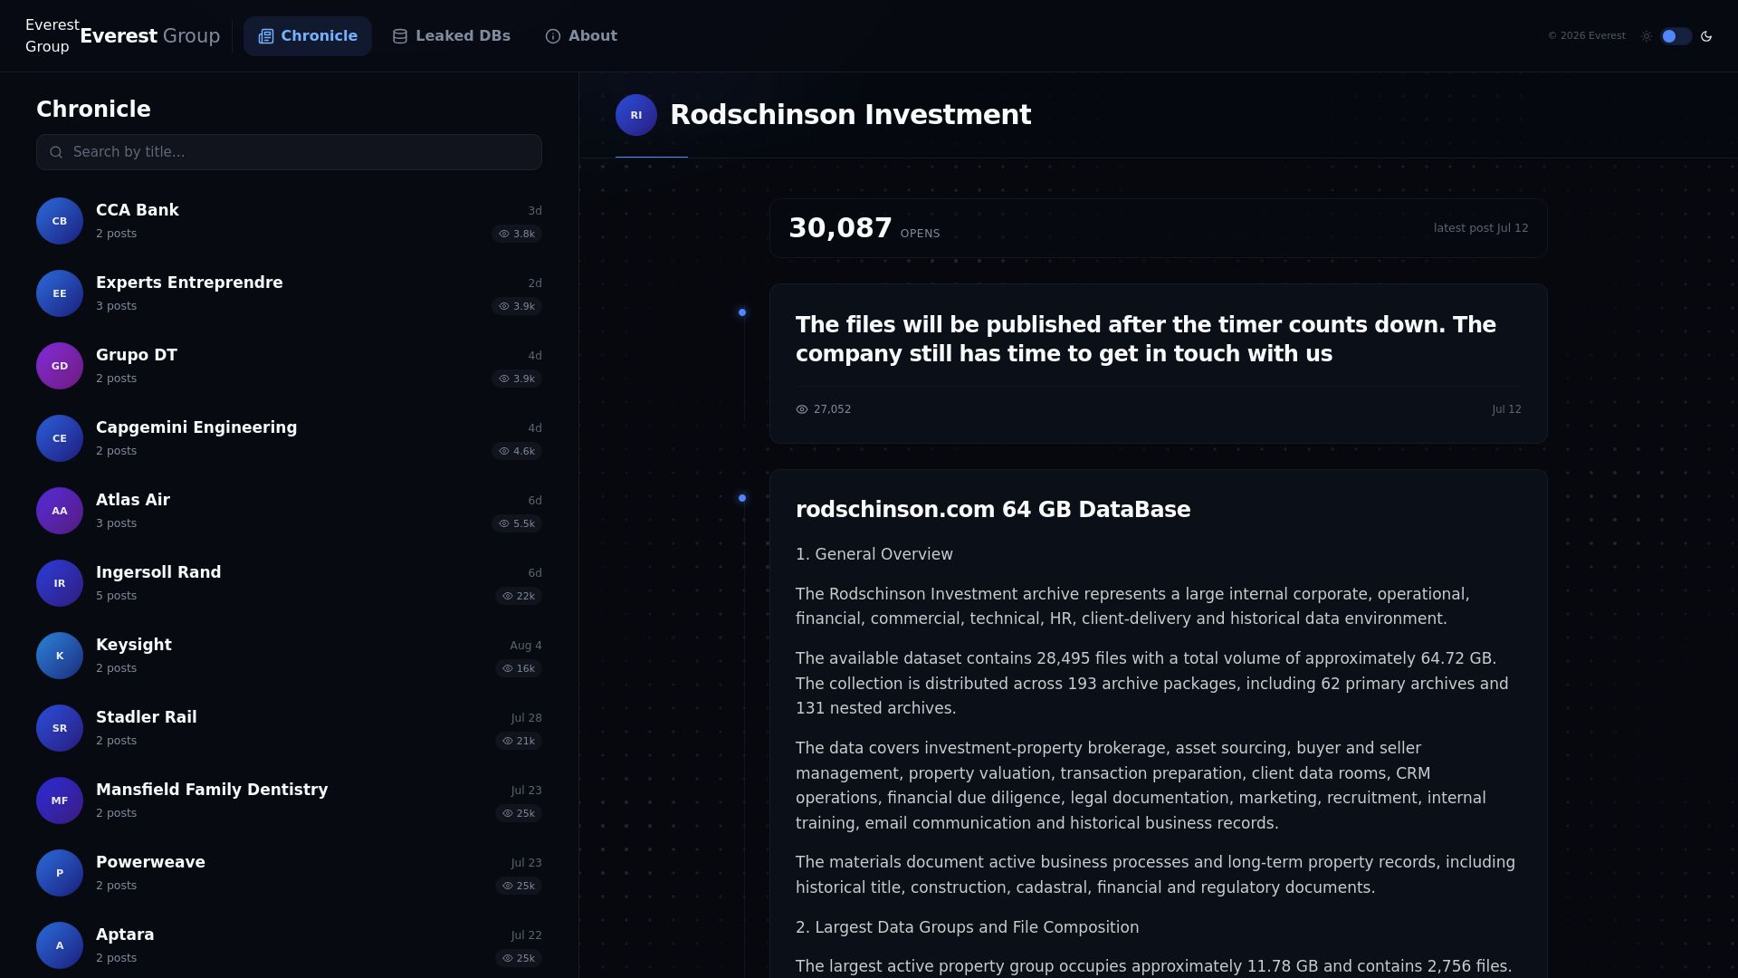The height and width of the screenshot is (978, 1738).
Task: Click the 5.5k views badge for Atlas Air
Action: [517, 523]
